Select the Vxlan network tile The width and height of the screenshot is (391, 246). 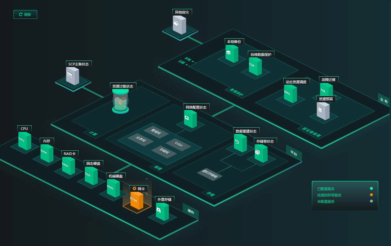tap(179, 144)
